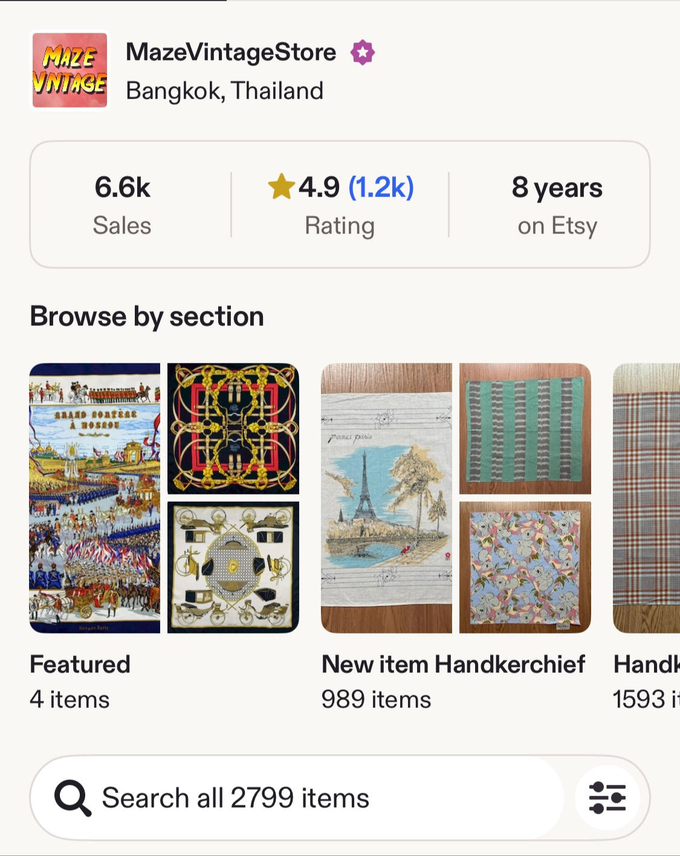The image size is (680, 856).
Task: Open the red plaid handkerchief thumbnail
Action: coord(647,498)
